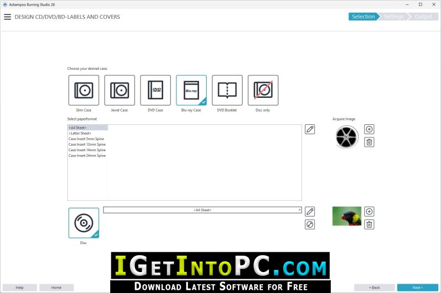Edit the case paper format with pencil
This screenshot has height=293, width=441.
click(x=310, y=129)
